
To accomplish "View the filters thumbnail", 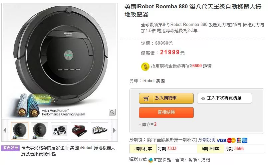I will pos(100,130).
